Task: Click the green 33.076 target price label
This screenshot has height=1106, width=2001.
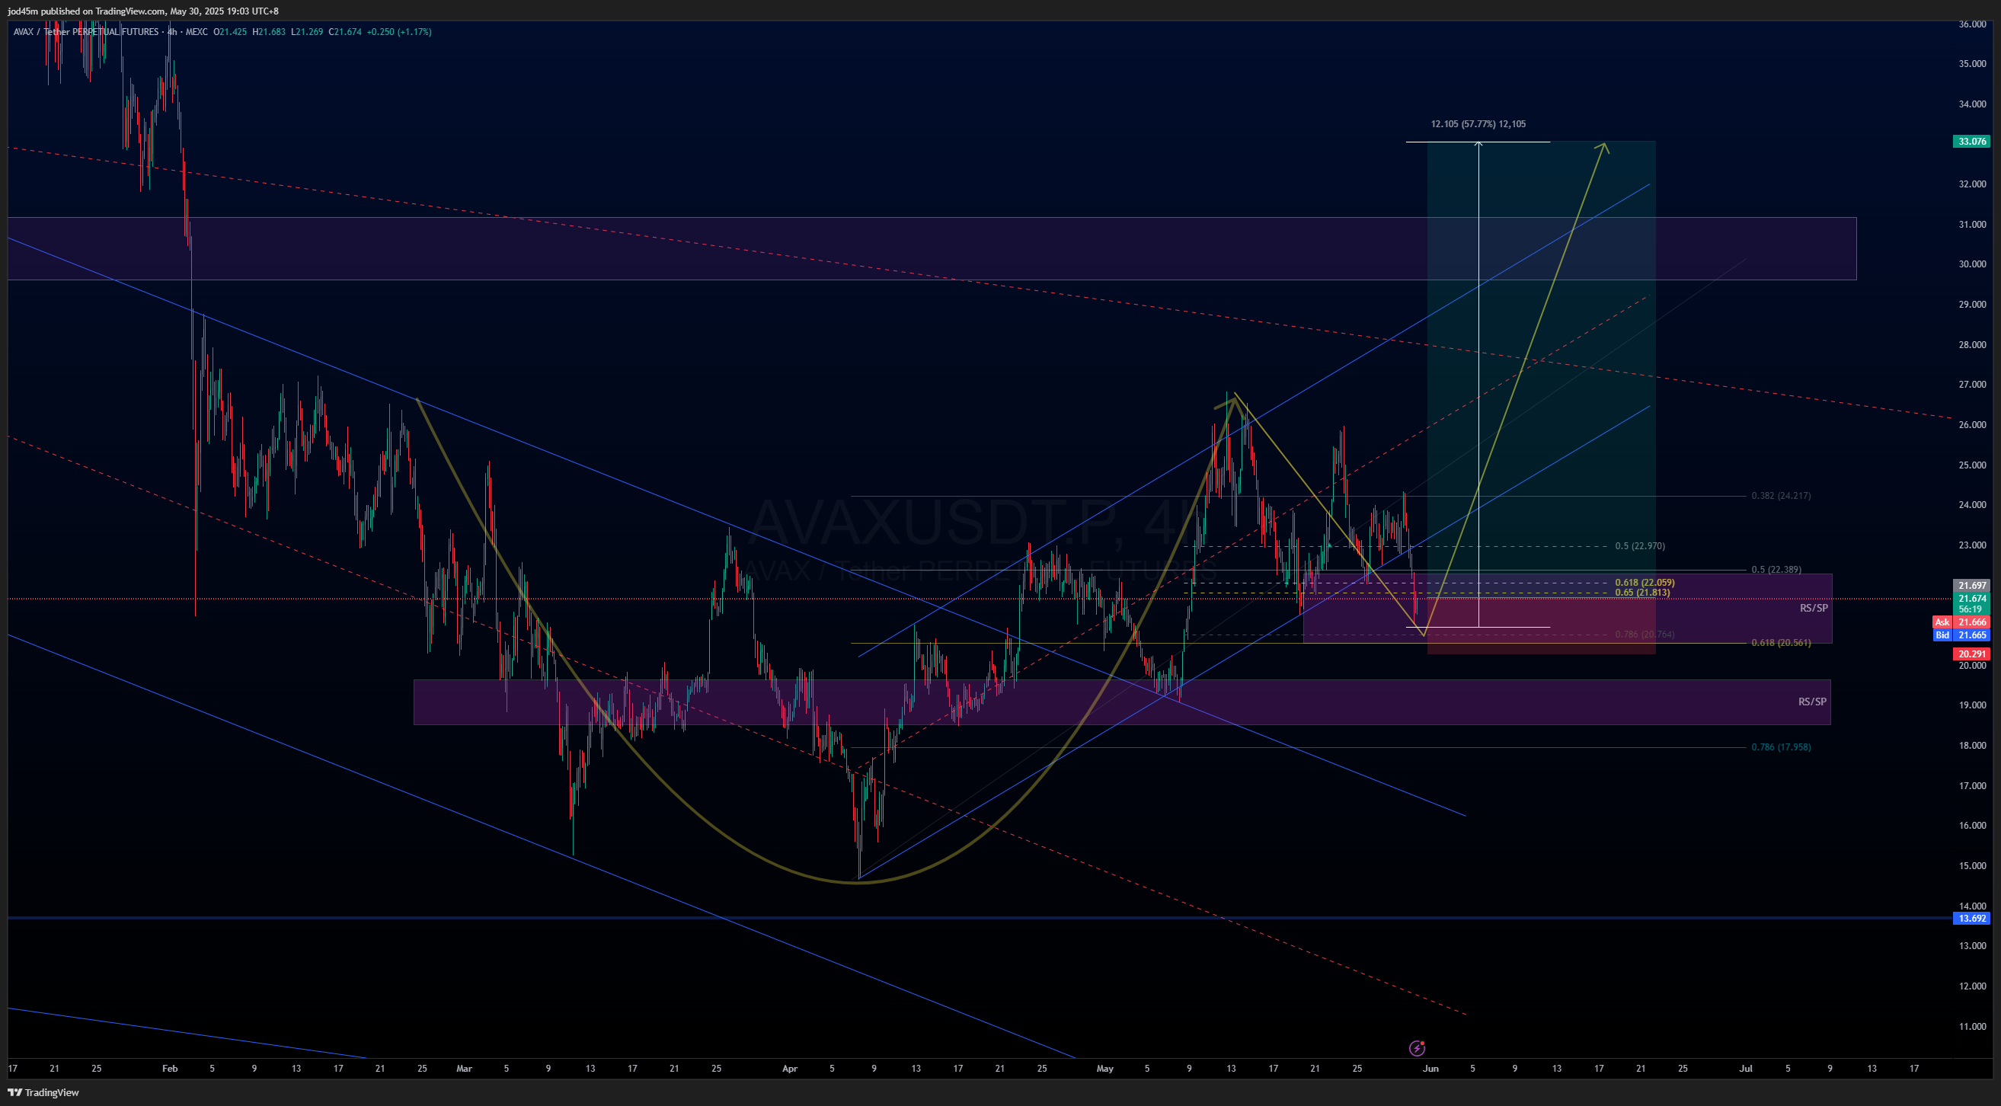Action: click(1972, 142)
